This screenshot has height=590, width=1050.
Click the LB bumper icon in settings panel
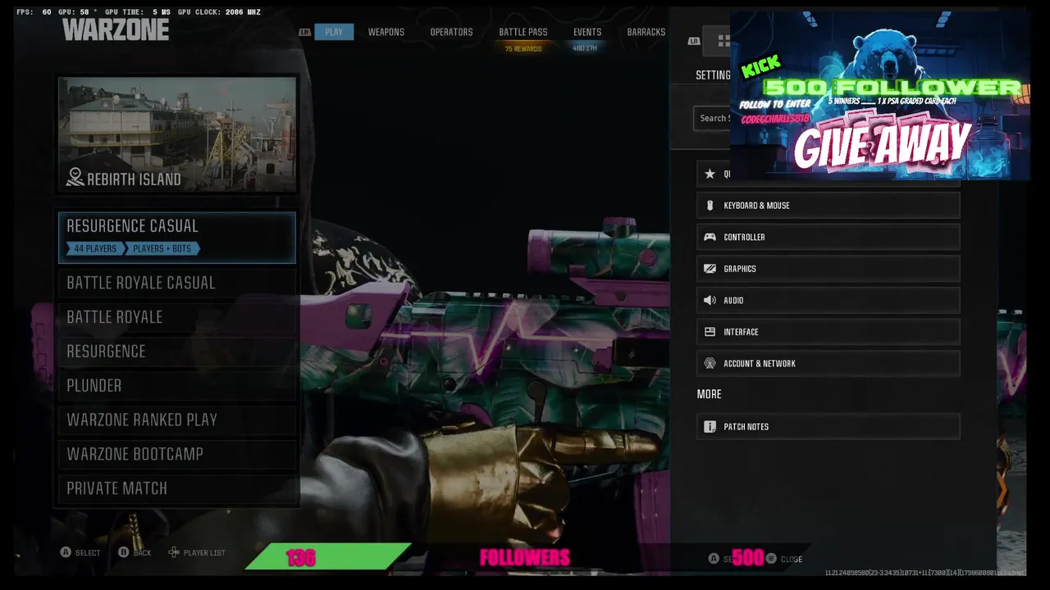694,41
